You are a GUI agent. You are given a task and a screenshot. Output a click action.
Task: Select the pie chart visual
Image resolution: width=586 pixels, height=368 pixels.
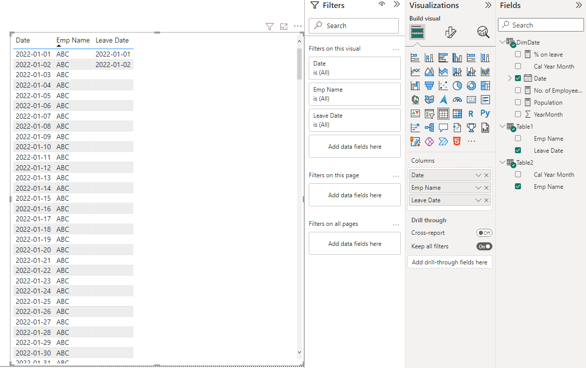(x=457, y=86)
